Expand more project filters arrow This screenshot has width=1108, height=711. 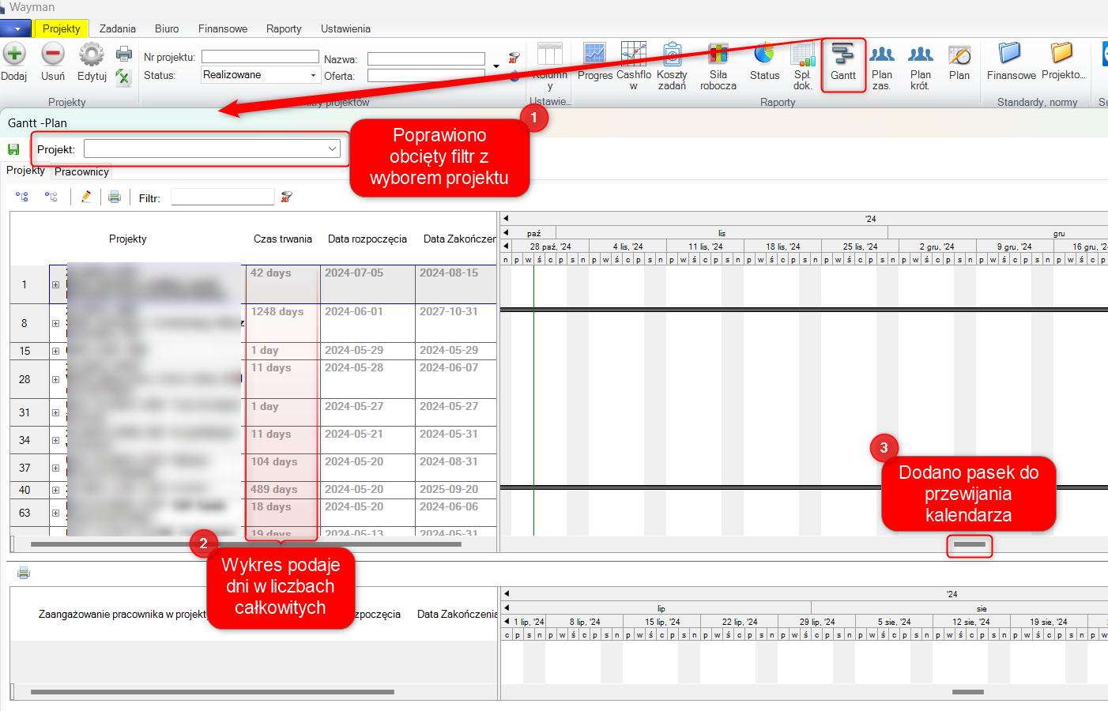tap(496, 66)
